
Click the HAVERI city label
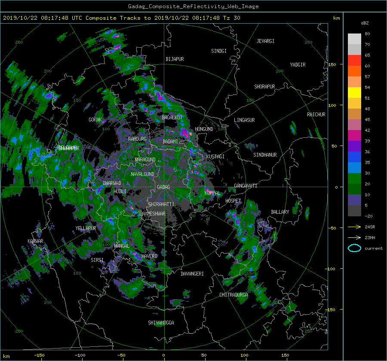[149, 256]
